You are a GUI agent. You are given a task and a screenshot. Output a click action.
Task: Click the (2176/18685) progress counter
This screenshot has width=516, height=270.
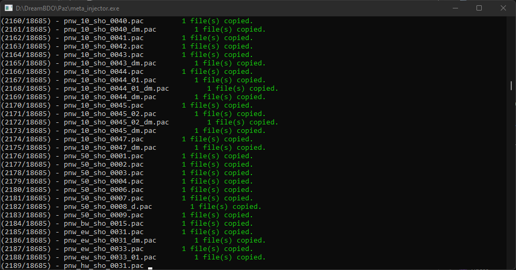[26, 156]
